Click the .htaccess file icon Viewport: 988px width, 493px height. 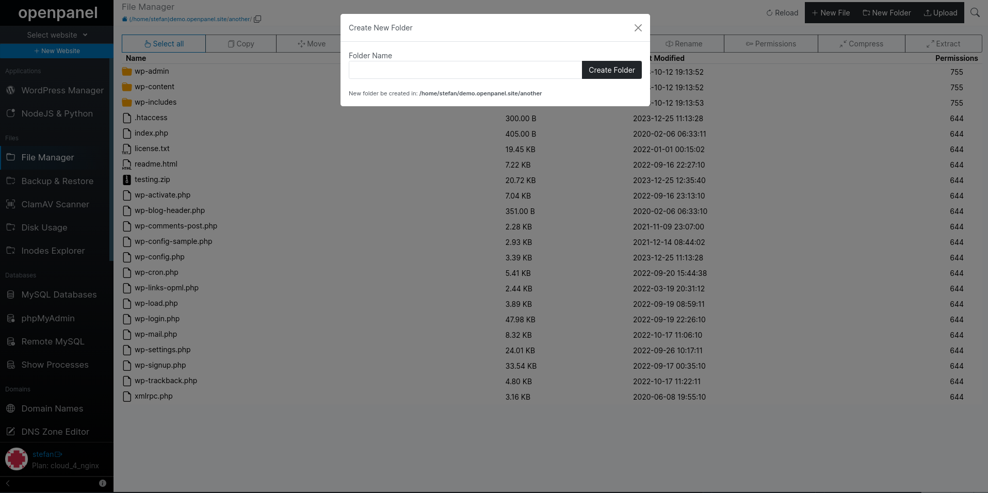pos(127,118)
